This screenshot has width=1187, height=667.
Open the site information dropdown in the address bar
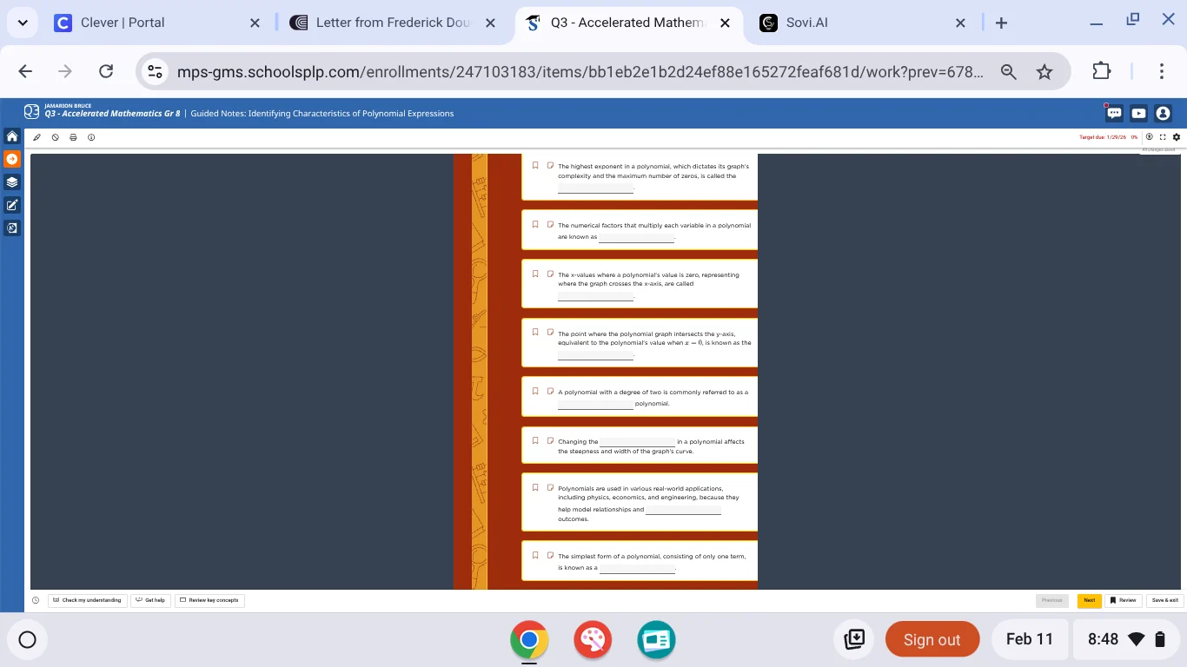point(155,71)
